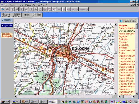Click the Geografia button

click(7, 20)
